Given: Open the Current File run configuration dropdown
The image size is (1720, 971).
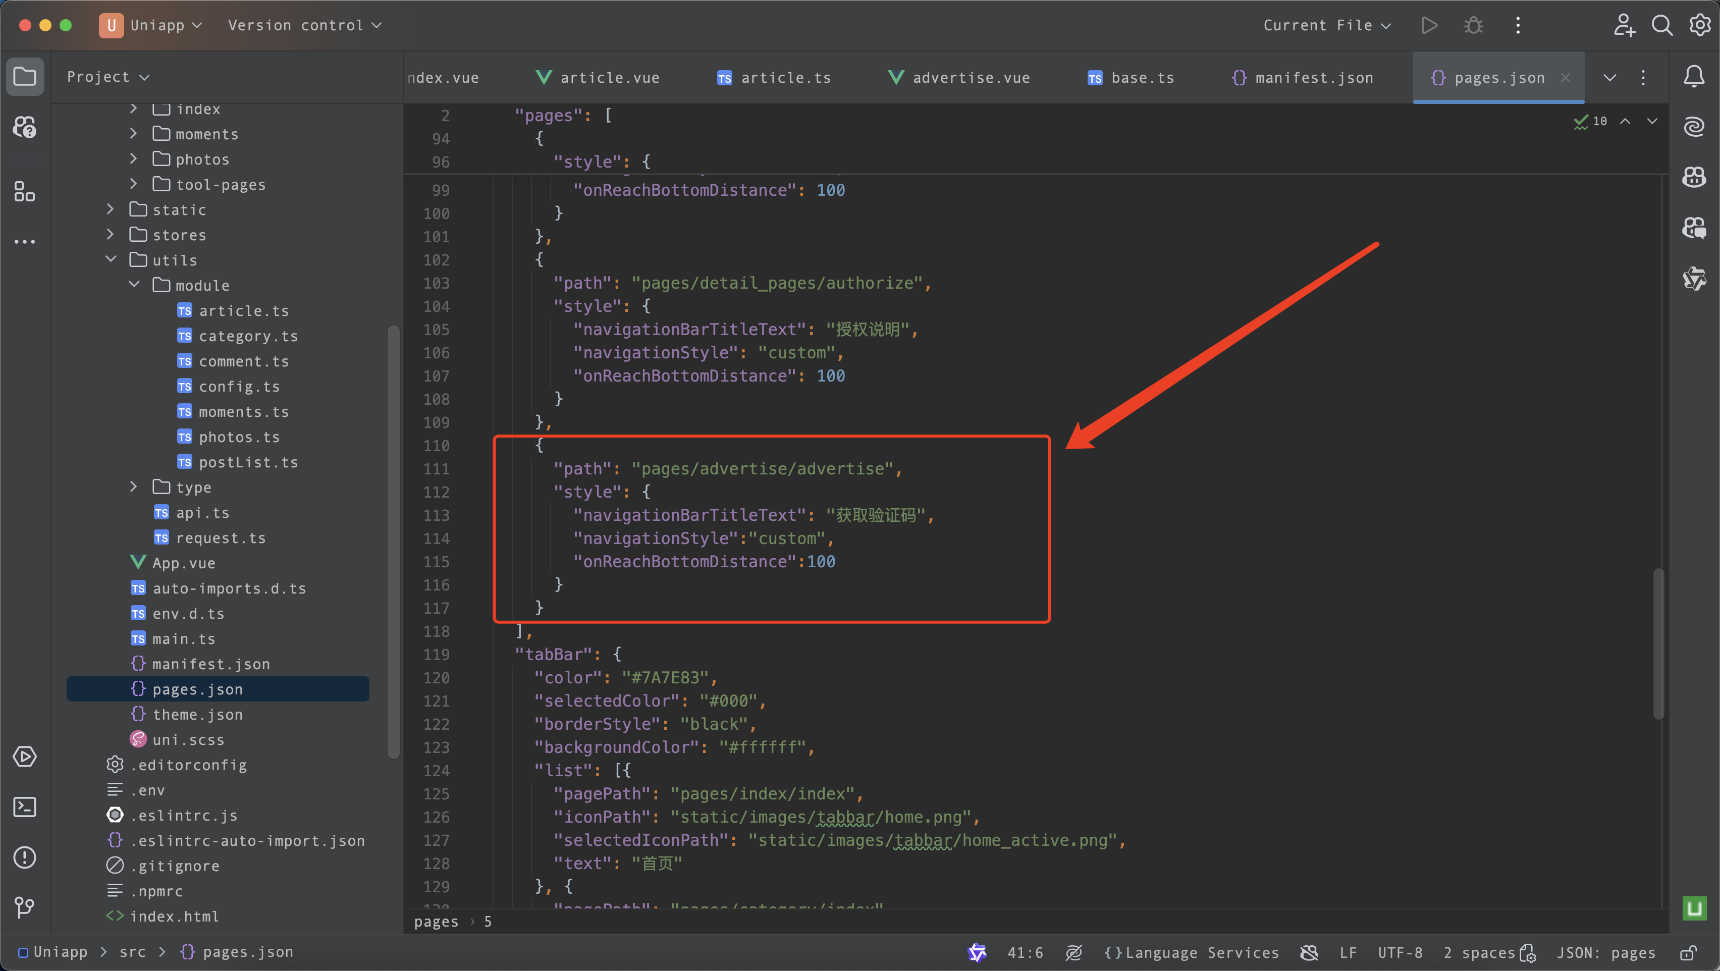Looking at the screenshot, I should (1326, 25).
